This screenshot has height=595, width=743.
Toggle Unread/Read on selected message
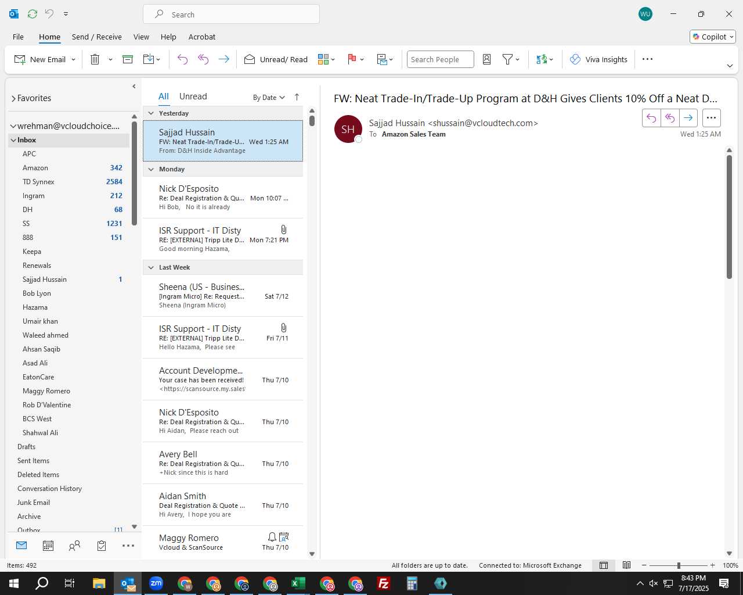[276, 59]
